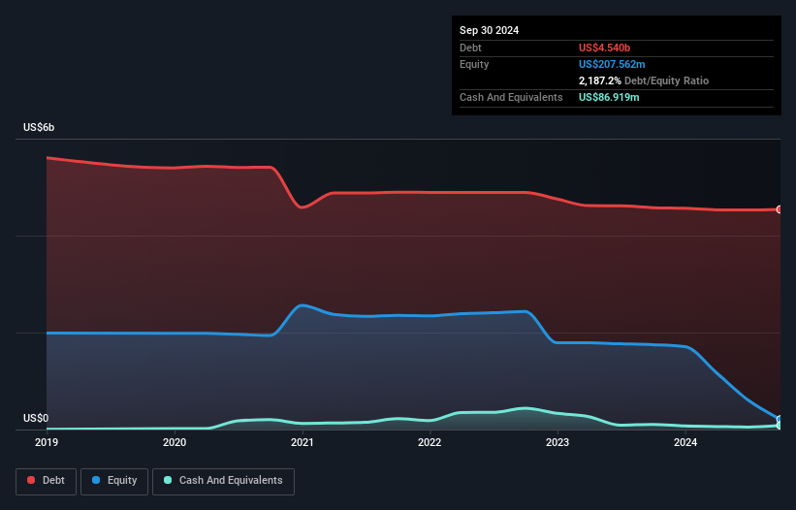Viewport: 796px width, 510px height.
Task: Click the red Debt legend dot
Action: point(31,480)
